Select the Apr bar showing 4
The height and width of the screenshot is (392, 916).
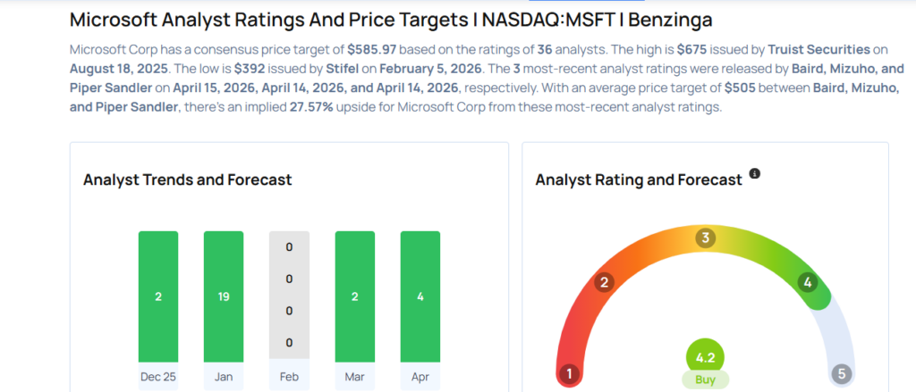coord(420,296)
